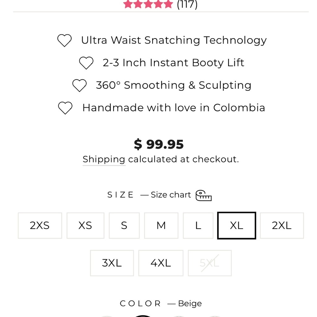Click the $ 99.95 price
Viewport: 317px width, 317px height.
pos(158,145)
